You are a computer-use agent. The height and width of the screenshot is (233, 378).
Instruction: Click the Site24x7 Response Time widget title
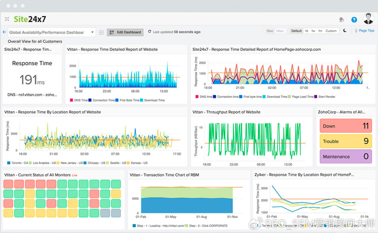28,49
